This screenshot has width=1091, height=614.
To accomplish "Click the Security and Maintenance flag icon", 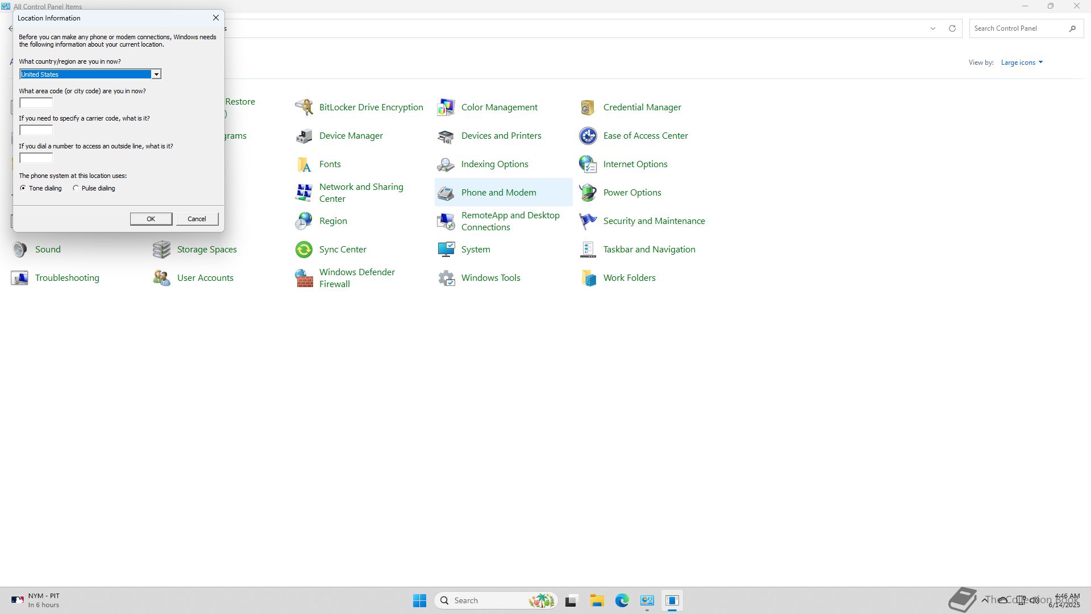I will (588, 221).
